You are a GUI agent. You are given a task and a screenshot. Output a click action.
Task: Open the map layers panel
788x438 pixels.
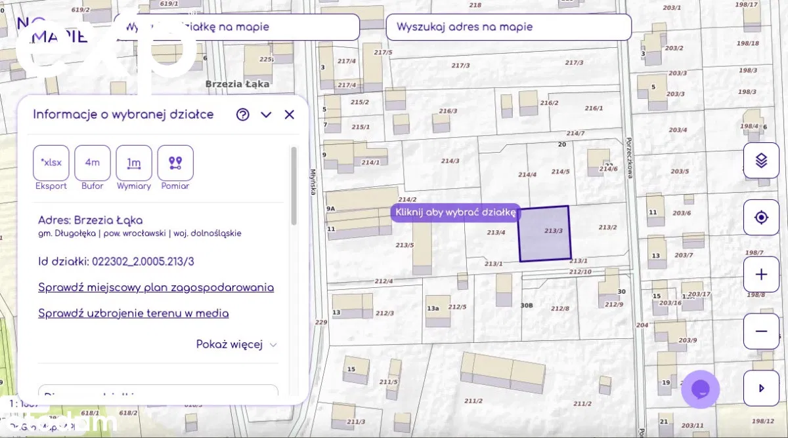click(761, 160)
